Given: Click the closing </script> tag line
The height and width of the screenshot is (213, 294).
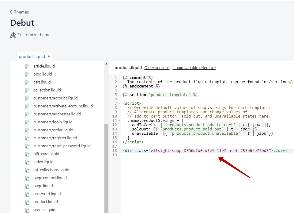Looking at the screenshot, I should [x=133, y=142].
